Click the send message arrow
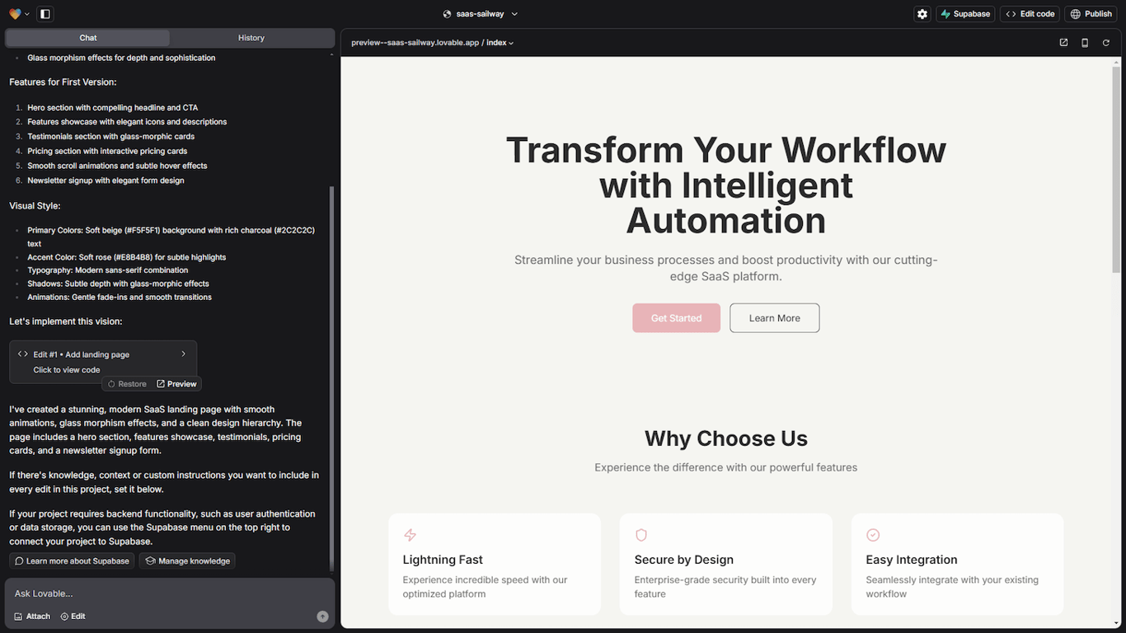This screenshot has width=1126, height=633. (322, 617)
